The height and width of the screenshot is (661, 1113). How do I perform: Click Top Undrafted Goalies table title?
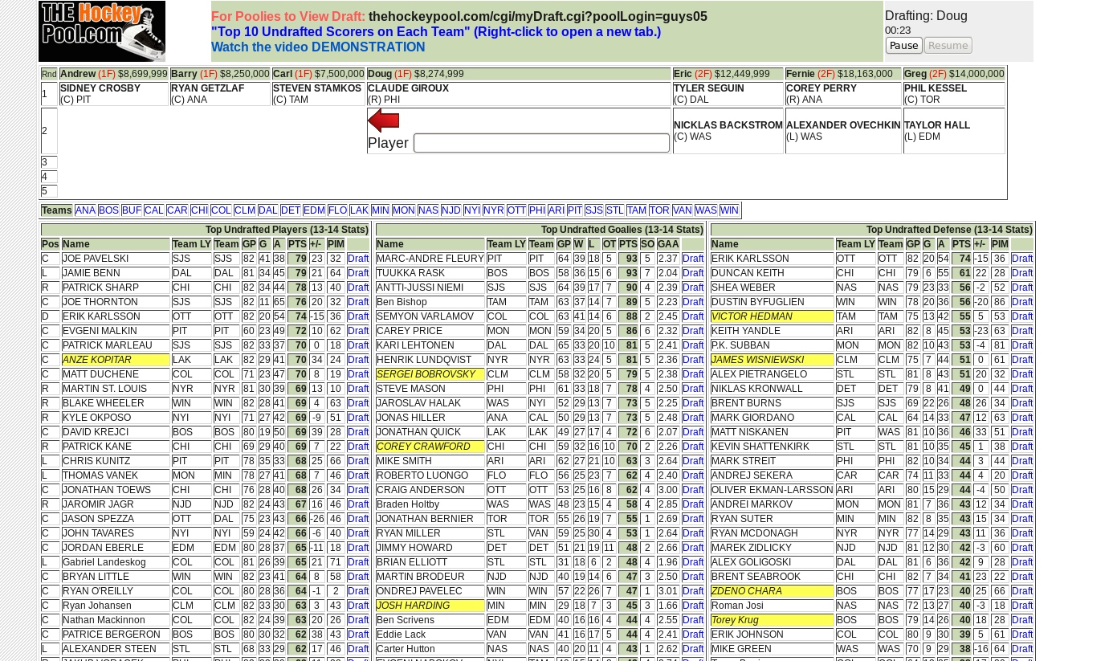coord(540,230)
